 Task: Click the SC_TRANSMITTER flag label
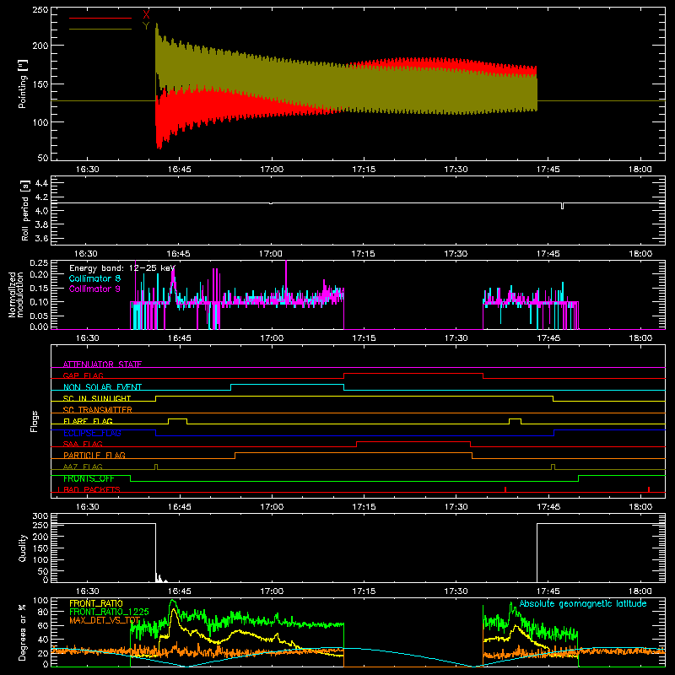click(x=97, y=410)
